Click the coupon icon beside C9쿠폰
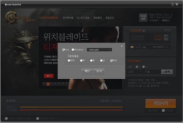 click(x=132, y=47)
